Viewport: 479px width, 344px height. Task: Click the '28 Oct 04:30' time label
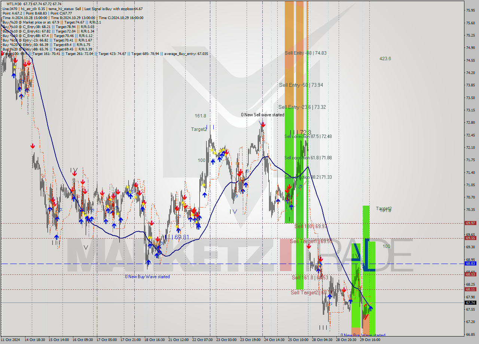323,340
